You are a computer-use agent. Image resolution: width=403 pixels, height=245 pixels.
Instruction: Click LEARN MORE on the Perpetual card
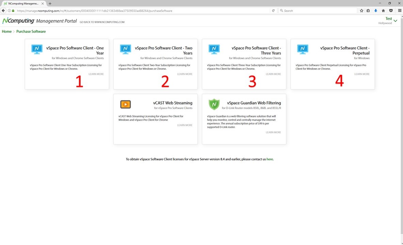coord(362,74)
